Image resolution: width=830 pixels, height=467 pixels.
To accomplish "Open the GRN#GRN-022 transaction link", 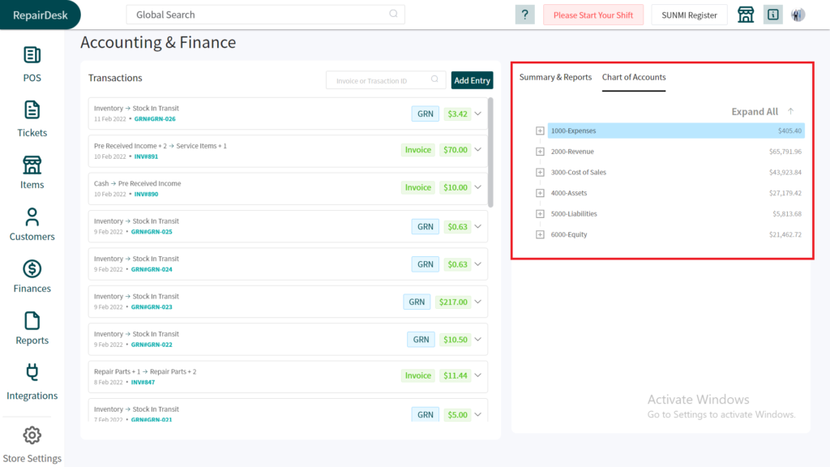I will (x=152, y=345).
